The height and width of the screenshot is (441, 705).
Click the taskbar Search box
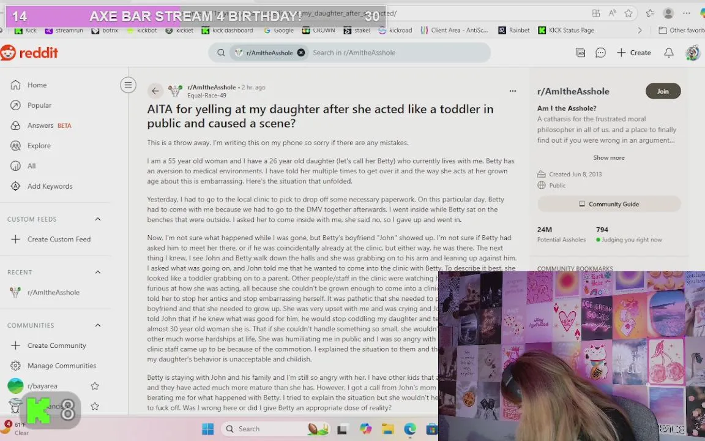(x=275, y=429)
